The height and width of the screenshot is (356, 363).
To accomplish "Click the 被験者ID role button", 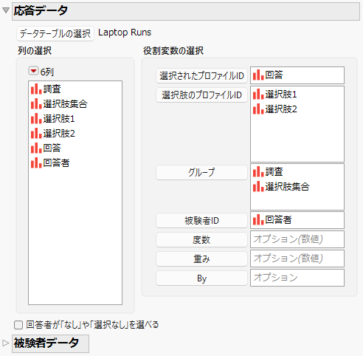I will click(x=201, y=220).
